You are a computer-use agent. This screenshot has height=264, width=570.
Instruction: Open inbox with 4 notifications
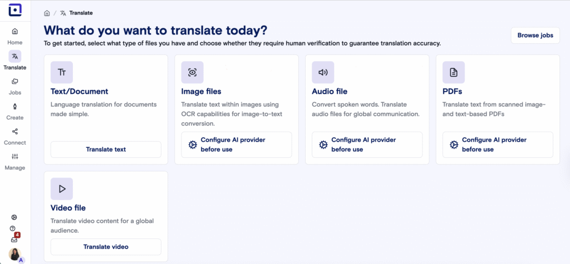(x=13, y=240)
